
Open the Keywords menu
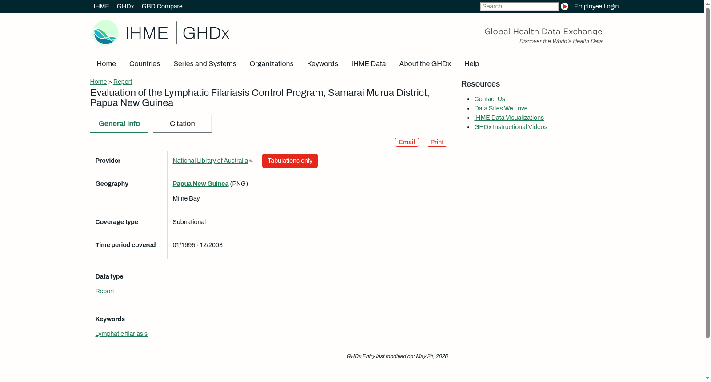(322, 64)
